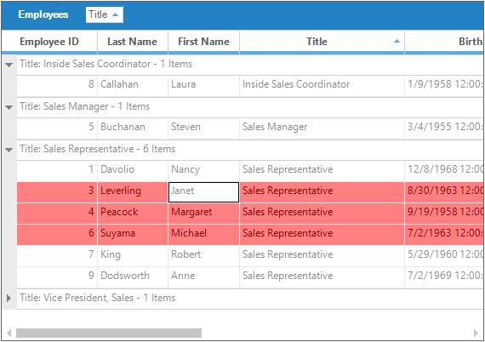The image size is (485, 342).
Task: Click sort arrow in Title column header
Action: [397, 41]
